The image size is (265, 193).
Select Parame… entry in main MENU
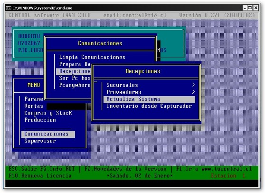pos(34,99)
